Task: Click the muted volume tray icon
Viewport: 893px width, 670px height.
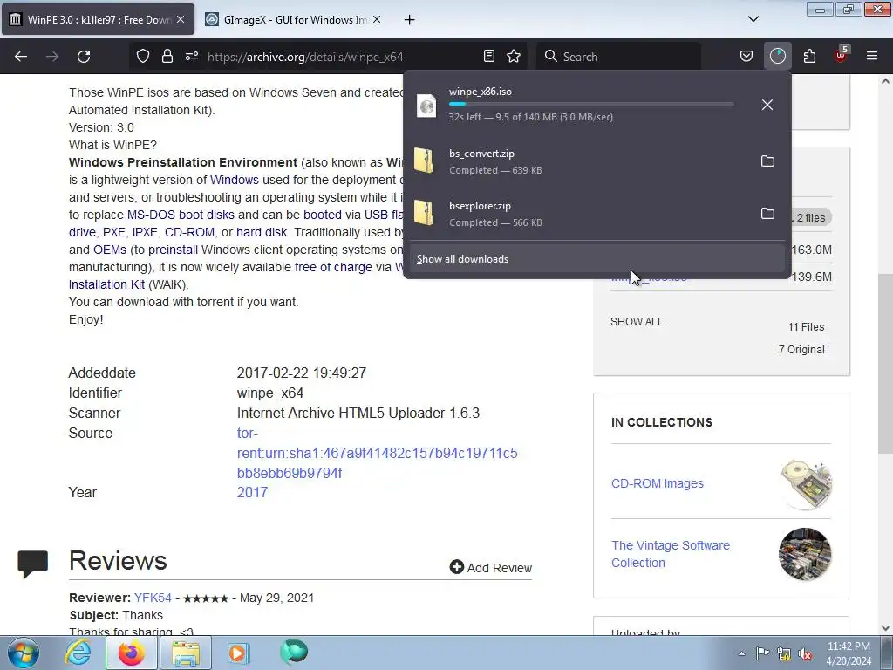Action: (x=805, y=653)
